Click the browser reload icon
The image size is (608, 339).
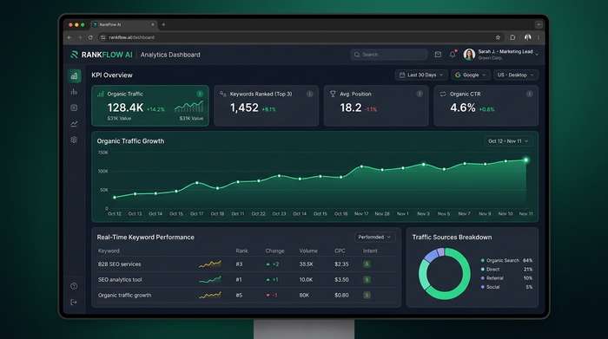(90, 37)
